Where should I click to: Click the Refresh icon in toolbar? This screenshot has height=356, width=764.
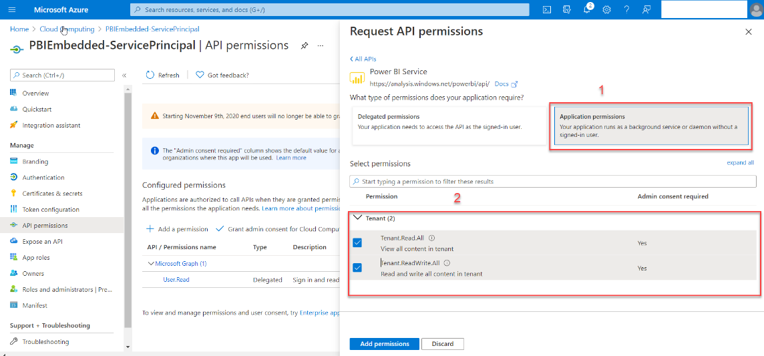(151, 75)
